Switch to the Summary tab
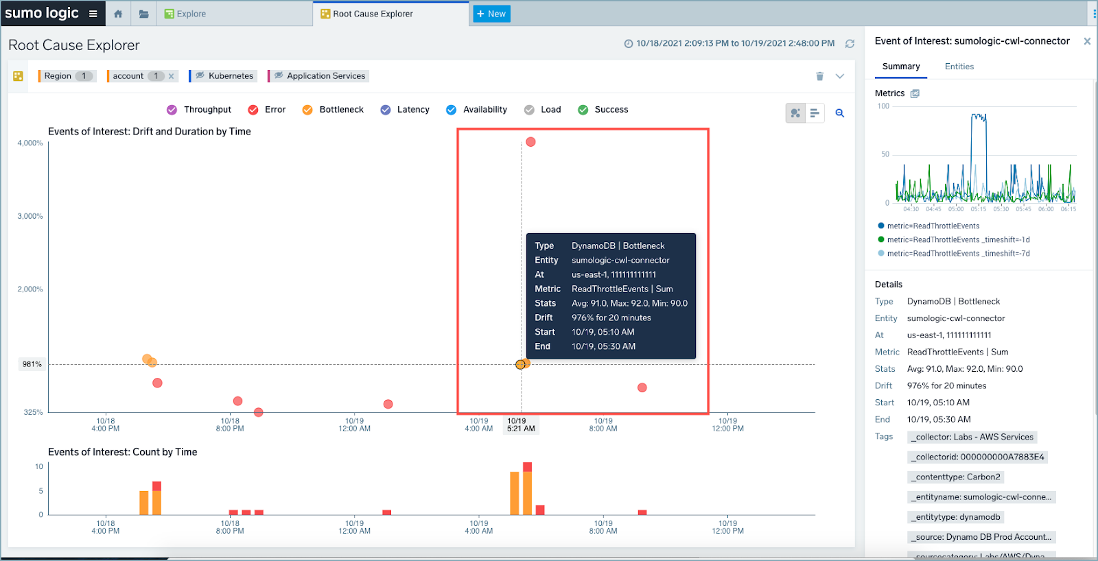The height and width of the screenshot is (561, 1098). tap(901, 67)
